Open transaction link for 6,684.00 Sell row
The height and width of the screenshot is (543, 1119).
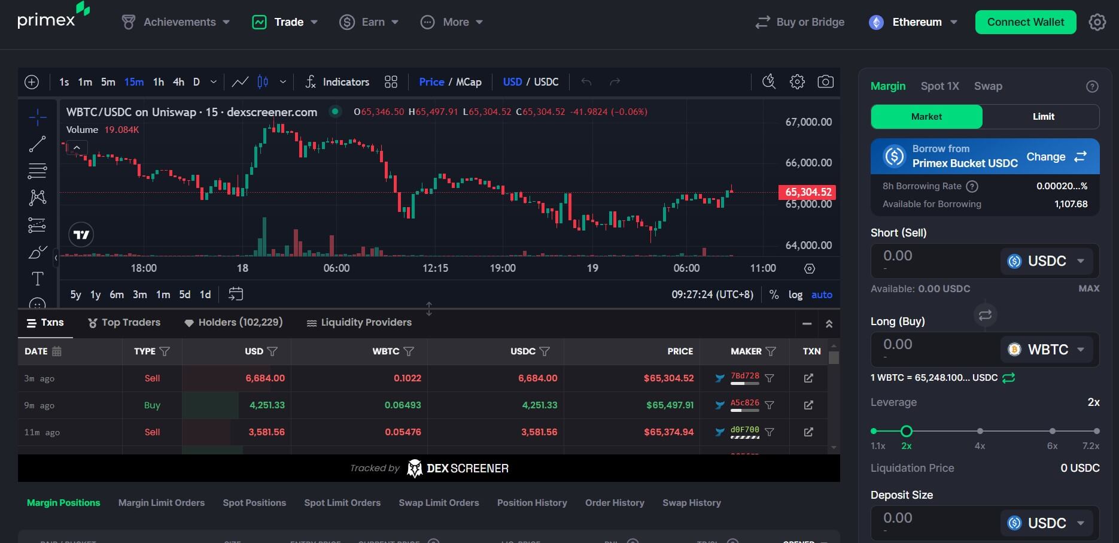tap(808, 378)
